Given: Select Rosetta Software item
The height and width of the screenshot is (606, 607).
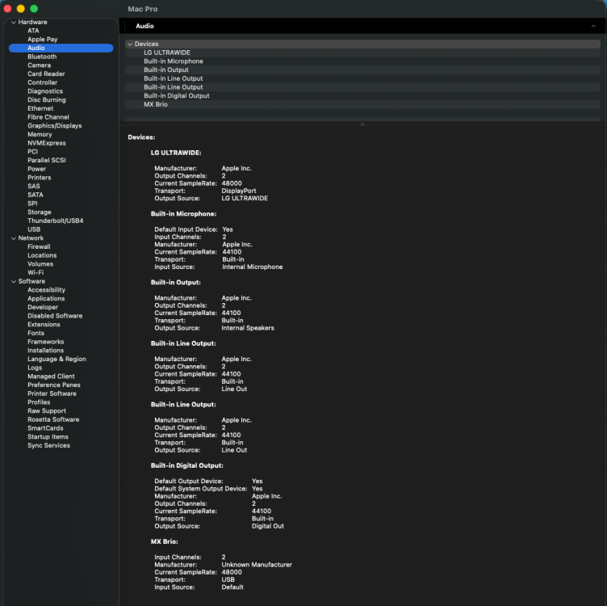Looking at the screenshot, I should click(53, 419).
